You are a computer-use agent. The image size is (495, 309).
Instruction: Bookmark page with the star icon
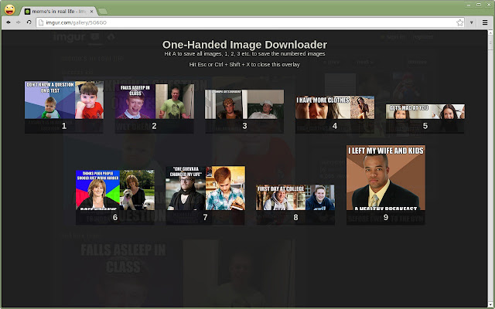coord(459,22)
